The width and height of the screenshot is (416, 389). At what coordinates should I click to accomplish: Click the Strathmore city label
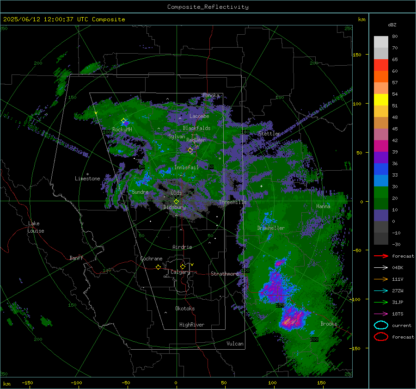(225, 274)
